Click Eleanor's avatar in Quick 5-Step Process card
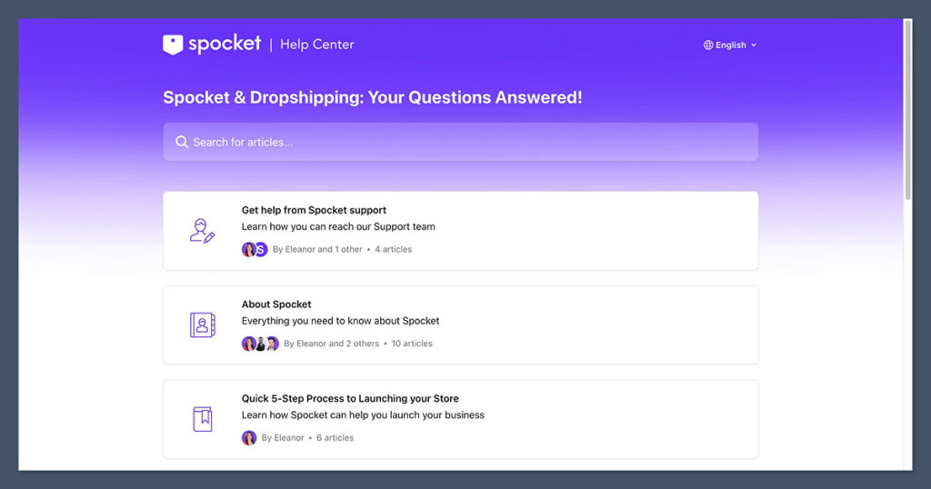This screenshot has height=489, width=931. 249,438
